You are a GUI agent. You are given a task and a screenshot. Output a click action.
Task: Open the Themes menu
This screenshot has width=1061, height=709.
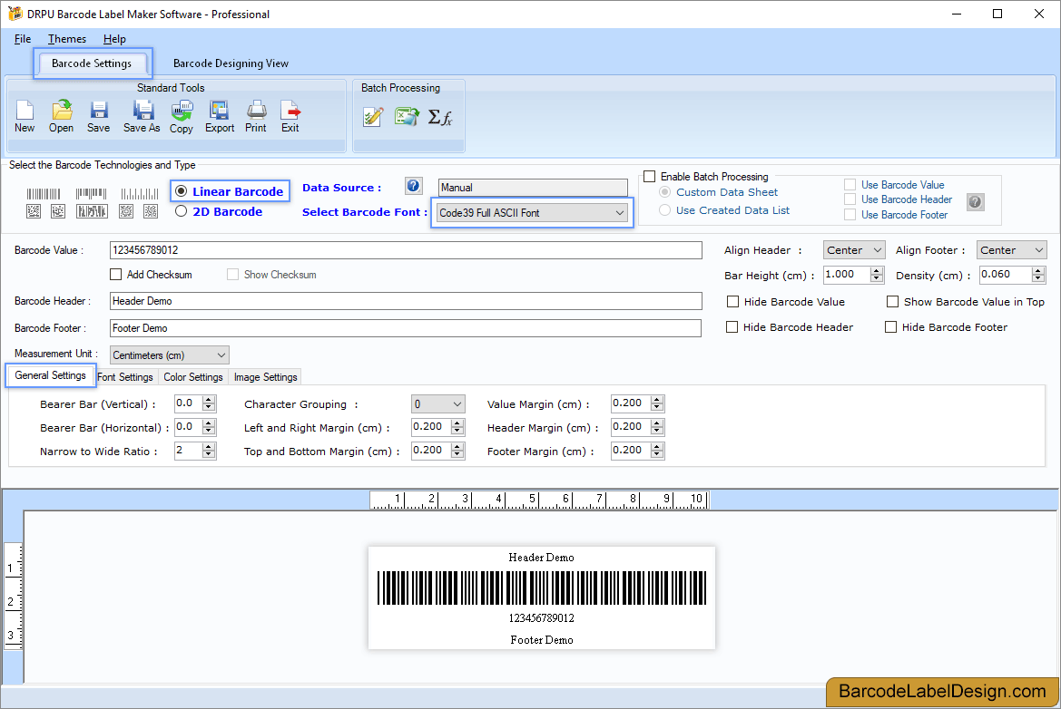pos(66,39)
